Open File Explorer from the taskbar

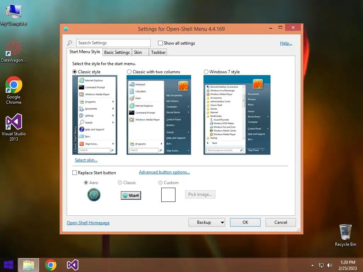29,265
